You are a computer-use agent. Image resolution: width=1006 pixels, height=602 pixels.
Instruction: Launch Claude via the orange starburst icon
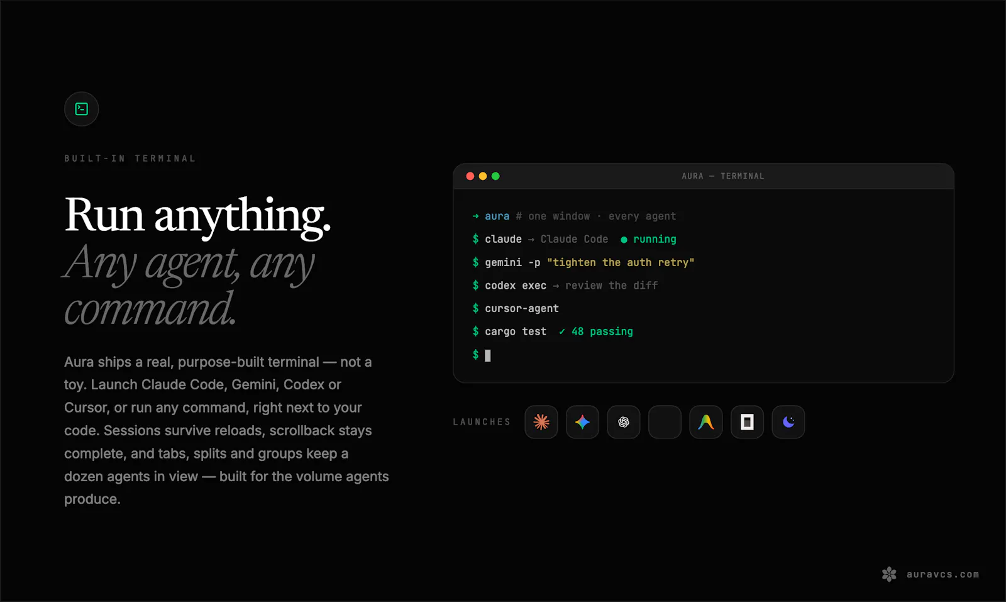point(541,422)
